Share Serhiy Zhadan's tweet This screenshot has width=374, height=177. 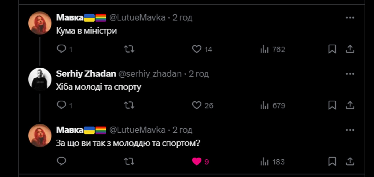(350, 105)
